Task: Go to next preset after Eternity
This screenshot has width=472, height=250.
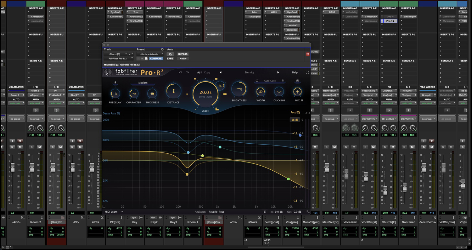Action: point(278,72)
